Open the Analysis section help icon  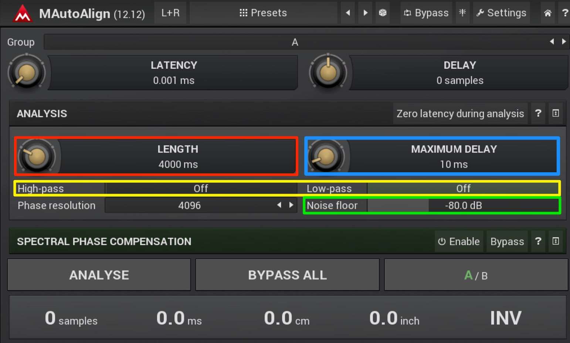click(x=538, y=113)
